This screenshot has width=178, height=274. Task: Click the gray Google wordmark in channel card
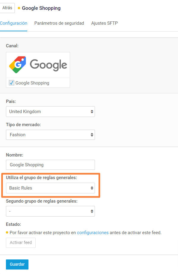48,65
